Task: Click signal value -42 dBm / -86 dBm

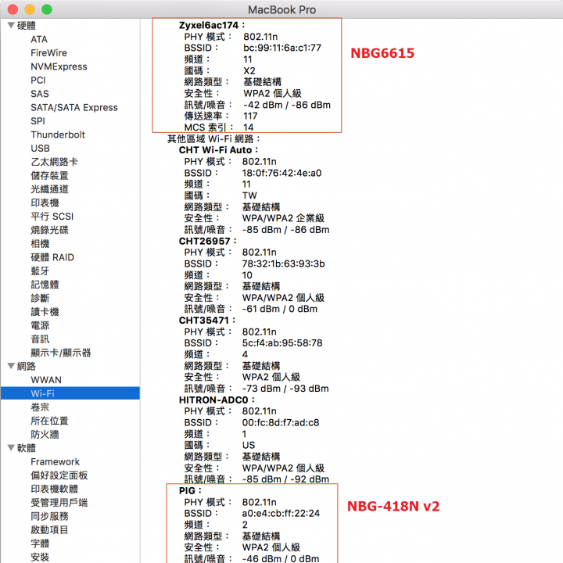Action: (x=287, y=105)
